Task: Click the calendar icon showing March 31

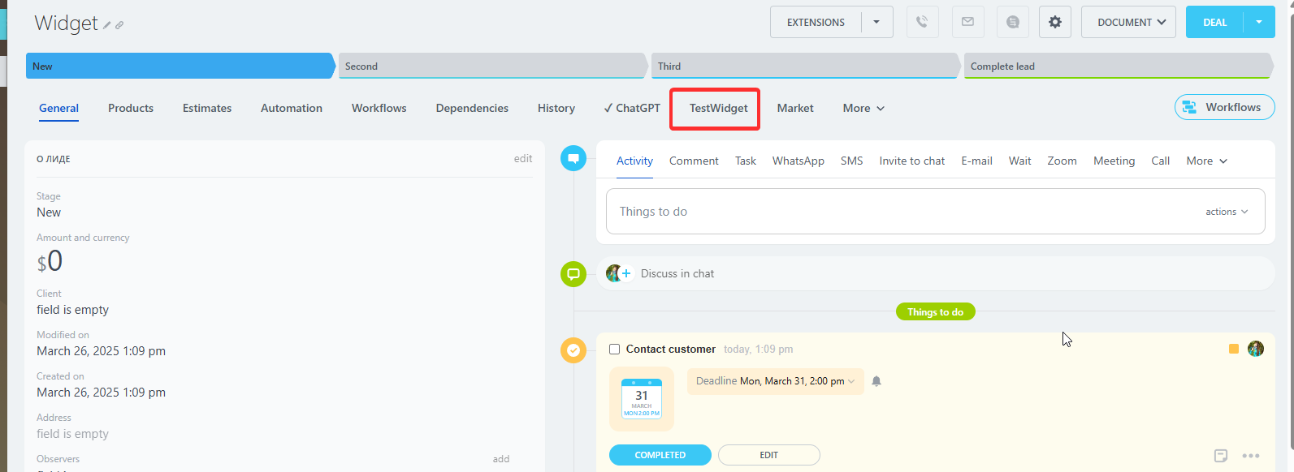Action: coord(642,398)
